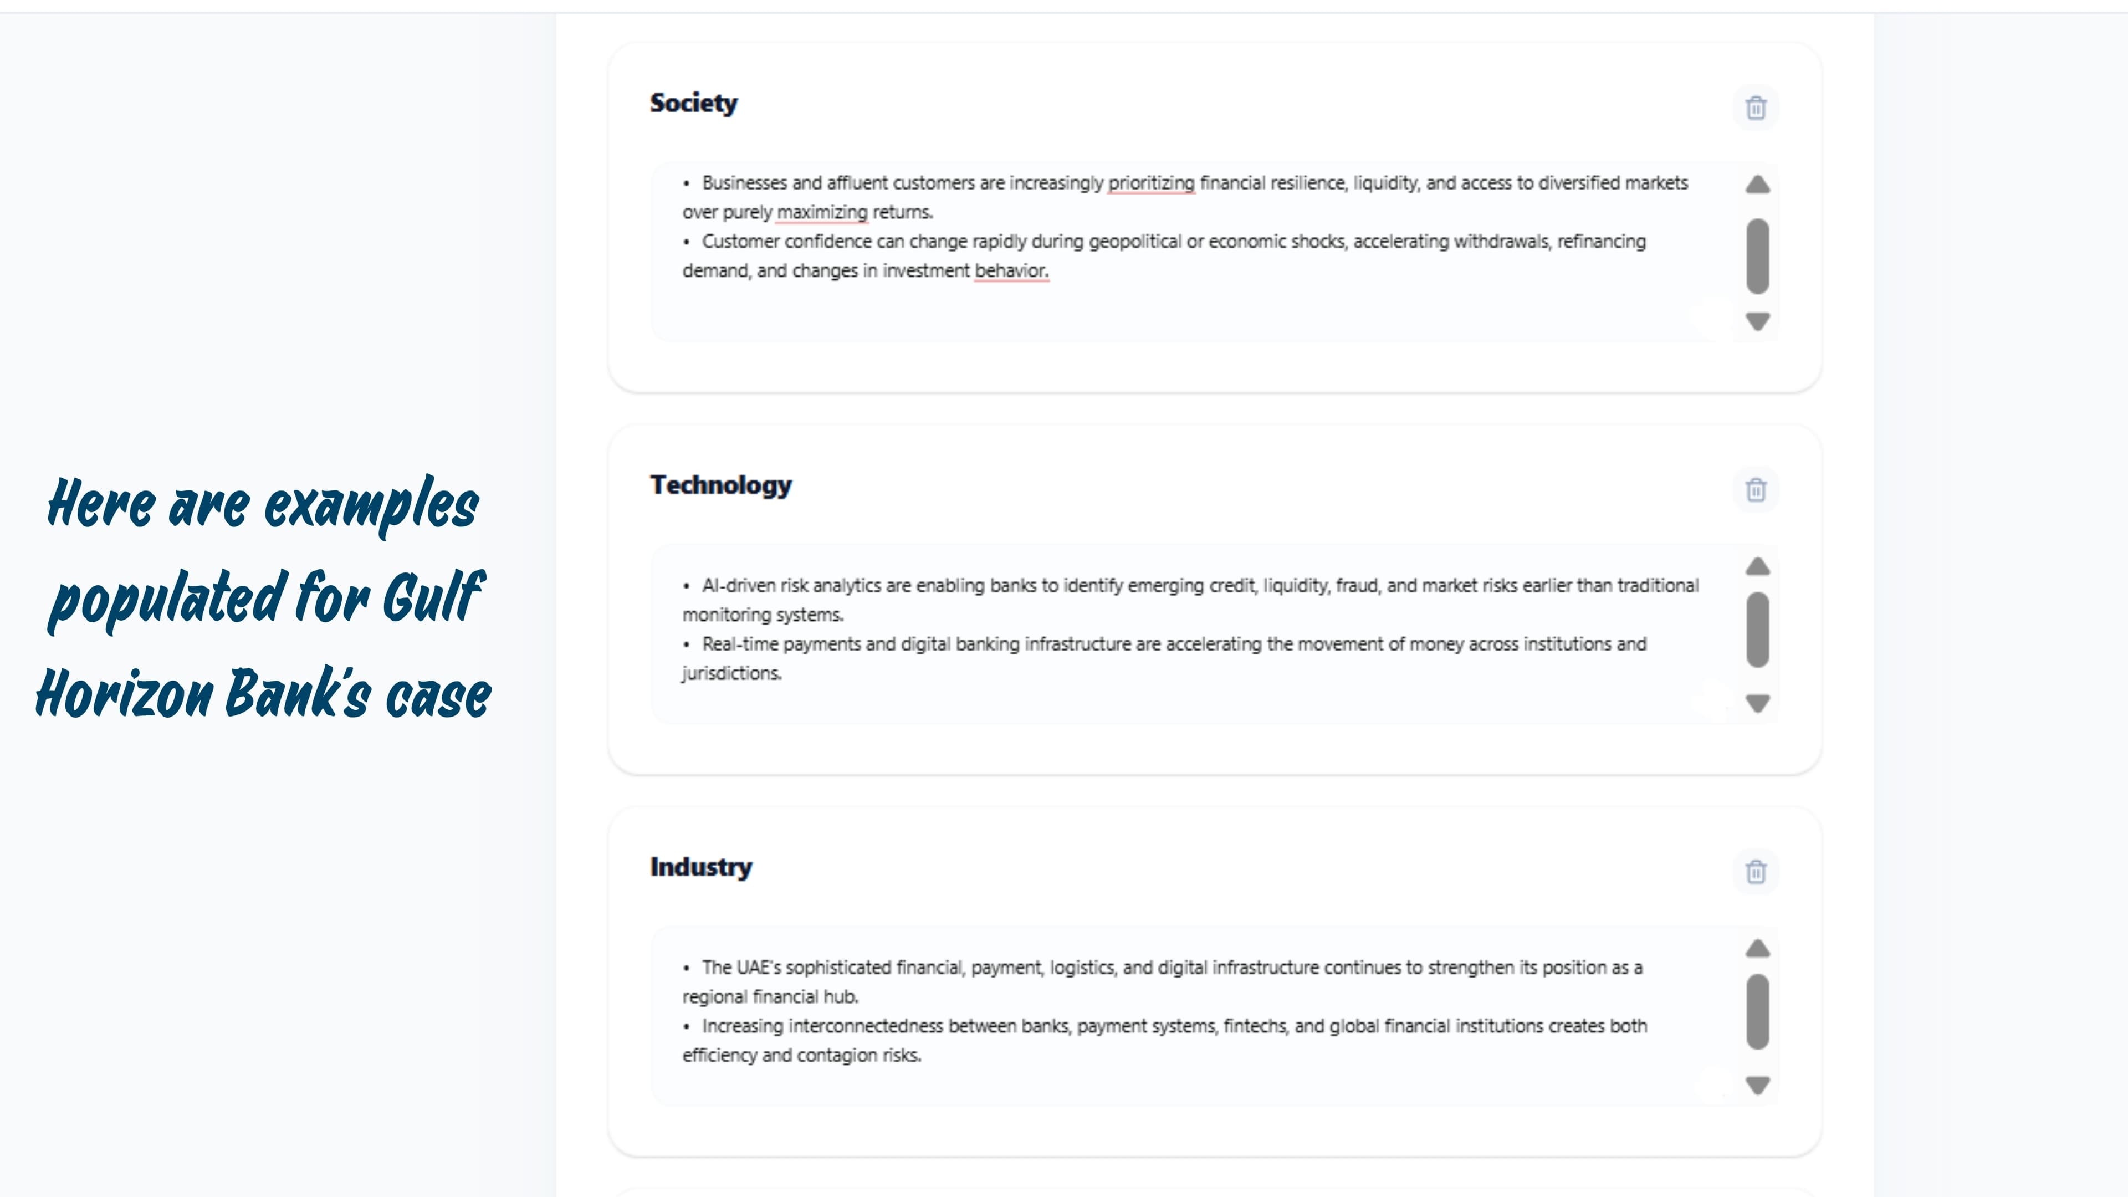Delete the Society card with trash icon
This screenshot has height=1197, width=2128.
tap(1756, 108)
